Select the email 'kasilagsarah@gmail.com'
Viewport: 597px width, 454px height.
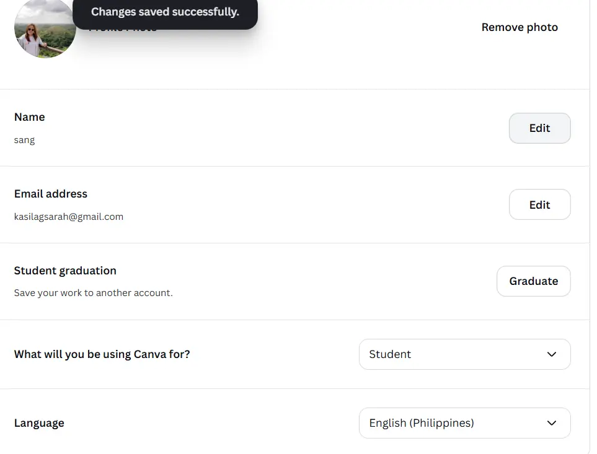(x=69, y=216)
